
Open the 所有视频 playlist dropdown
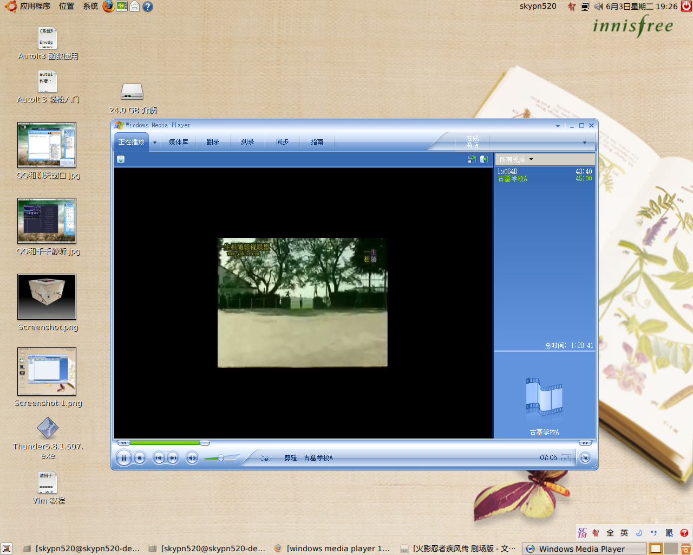click(x=516, y=160)
